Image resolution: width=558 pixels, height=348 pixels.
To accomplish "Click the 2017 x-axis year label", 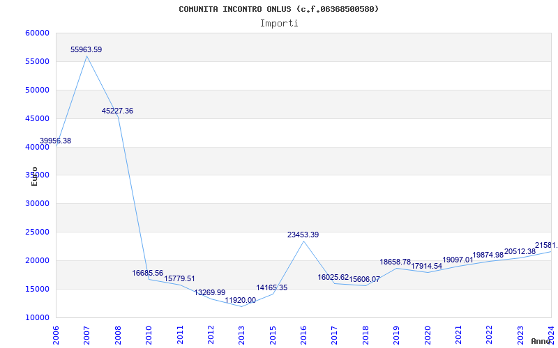I will 335,335.
